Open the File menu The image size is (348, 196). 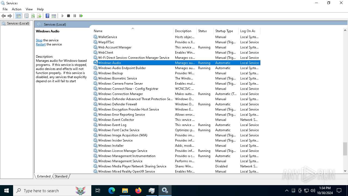tap(5, 9)
